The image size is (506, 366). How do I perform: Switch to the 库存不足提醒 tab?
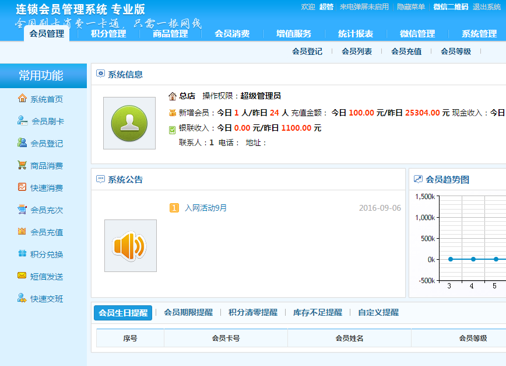coord(318,312)
